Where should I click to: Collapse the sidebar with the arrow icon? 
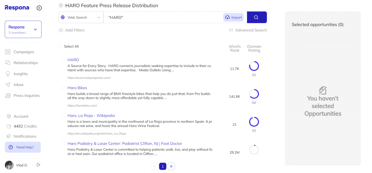[x=39, y=8]
